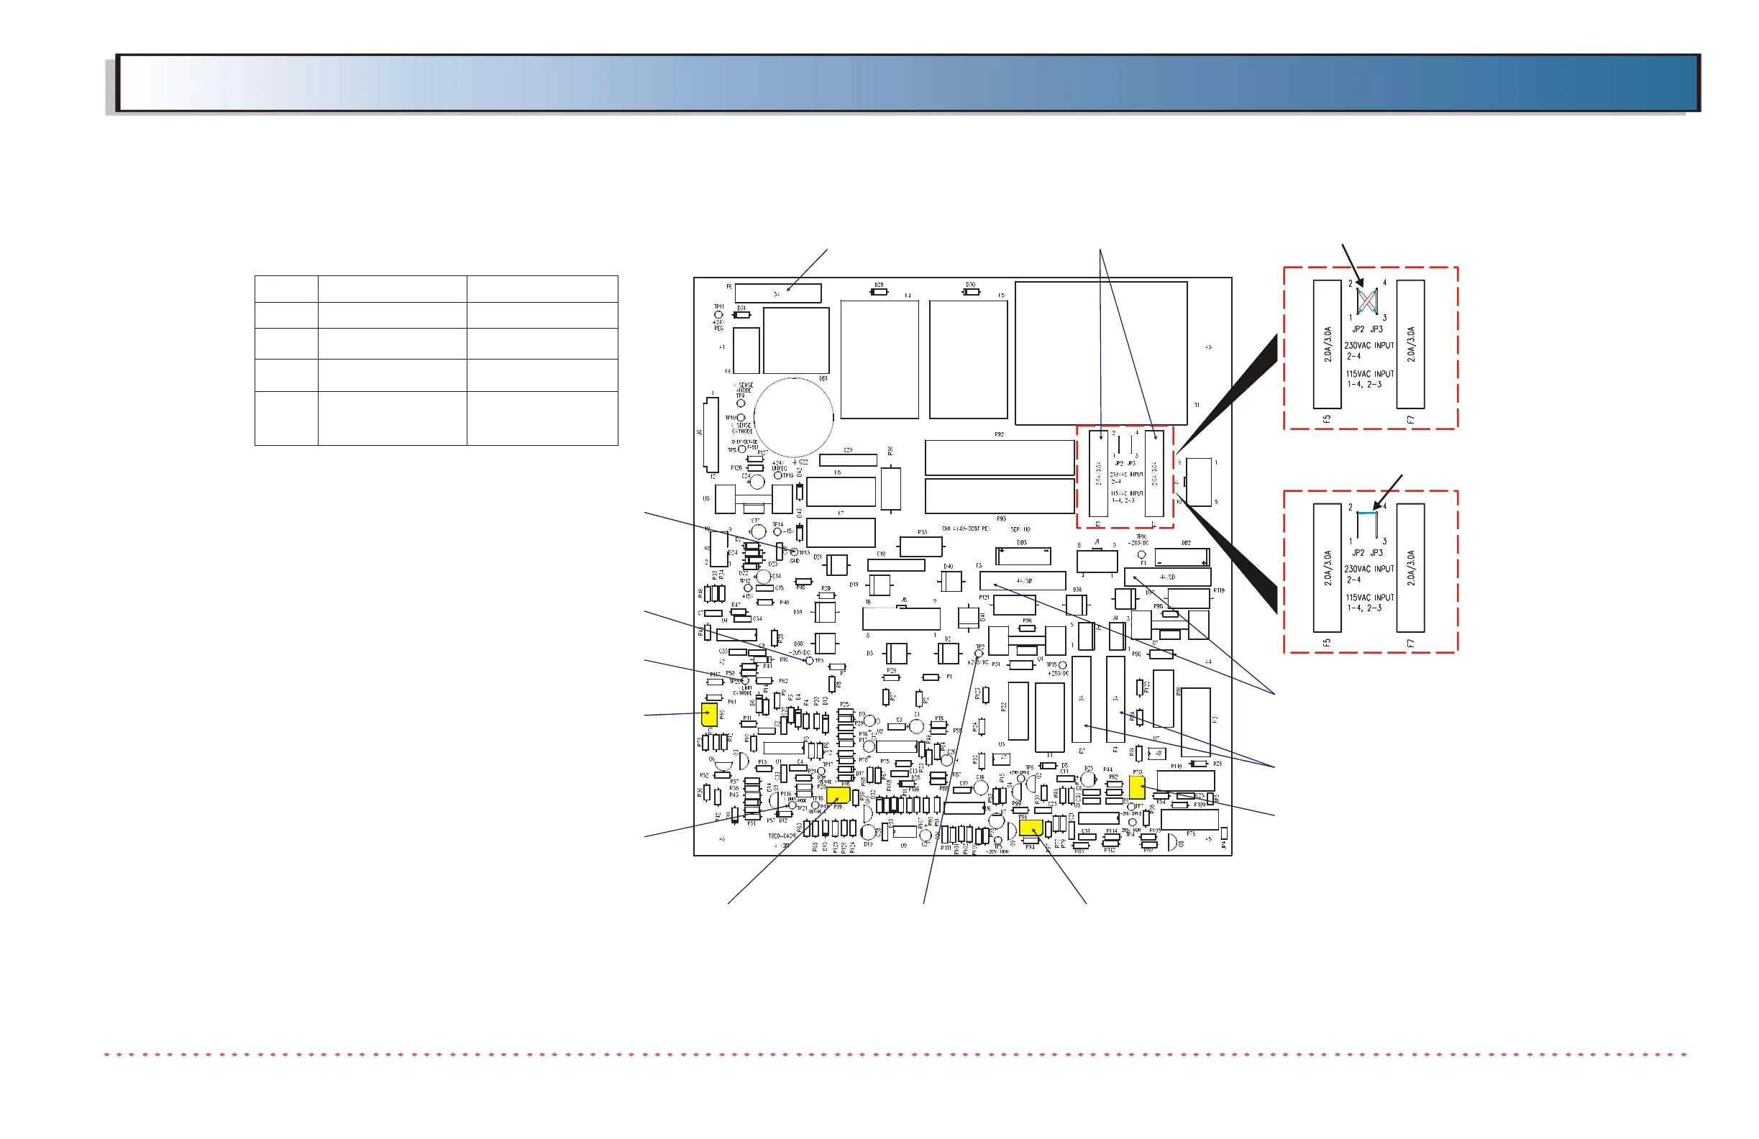Click the crossed JP2 JP3 jumpers in upper inset
Image resolution: width=1759 pixels, height=1139 pixels.
1367,301
